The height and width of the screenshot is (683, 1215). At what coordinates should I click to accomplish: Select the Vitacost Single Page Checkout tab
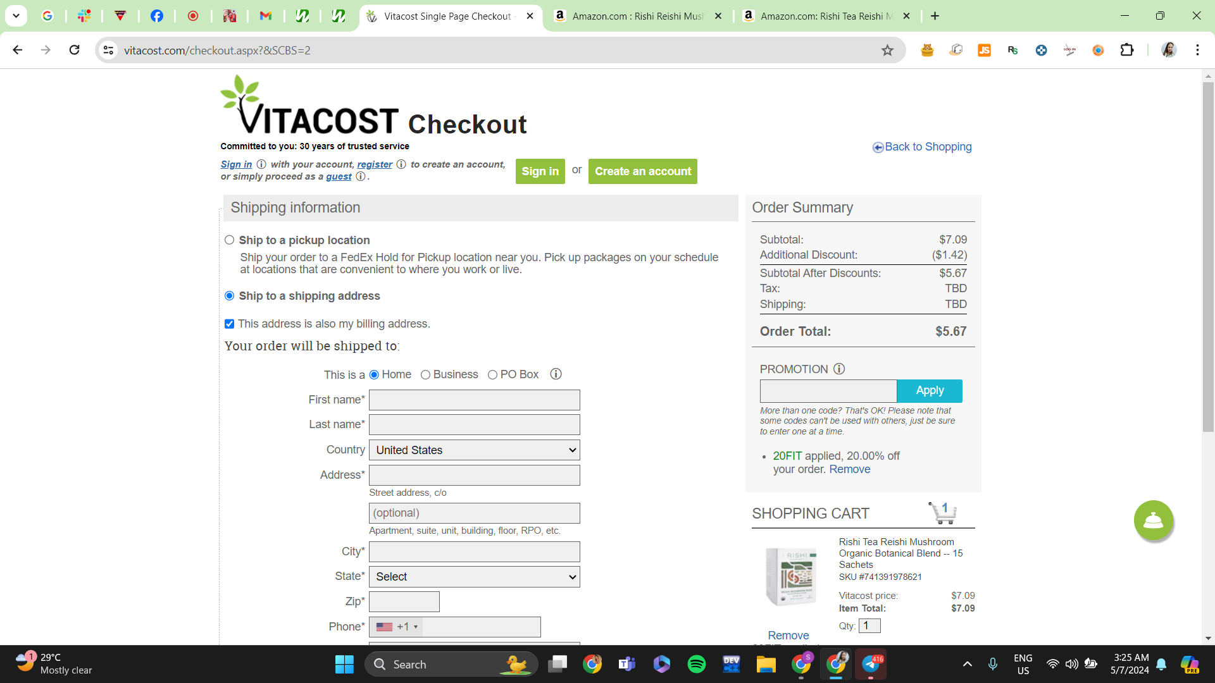[451, 16]
